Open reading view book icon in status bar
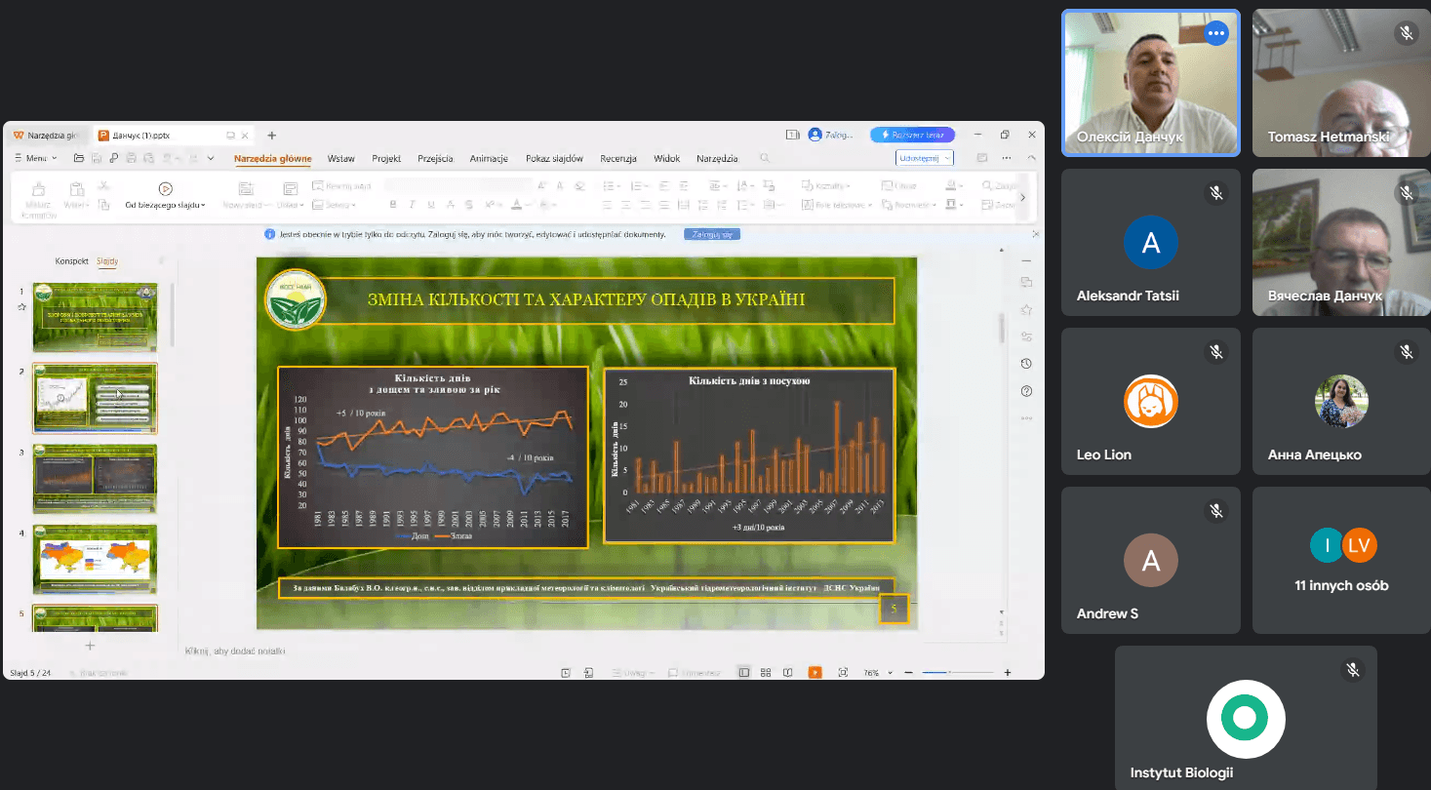 [787, 673]
